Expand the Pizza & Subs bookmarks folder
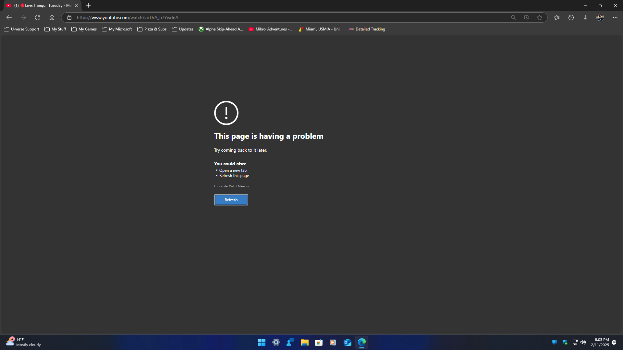Viewport: 623px width, 350px height. [x=152, y=29]
